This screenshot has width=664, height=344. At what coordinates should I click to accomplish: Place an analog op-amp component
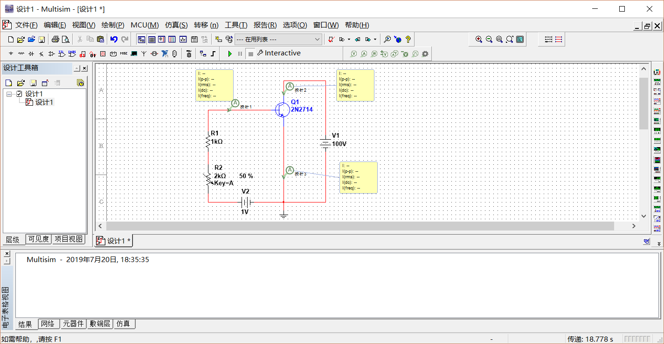(52, 54)
